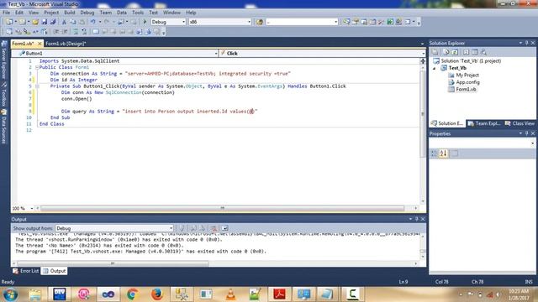Toggle auto-hide pin on Properties panel

(x=527, y=133)
